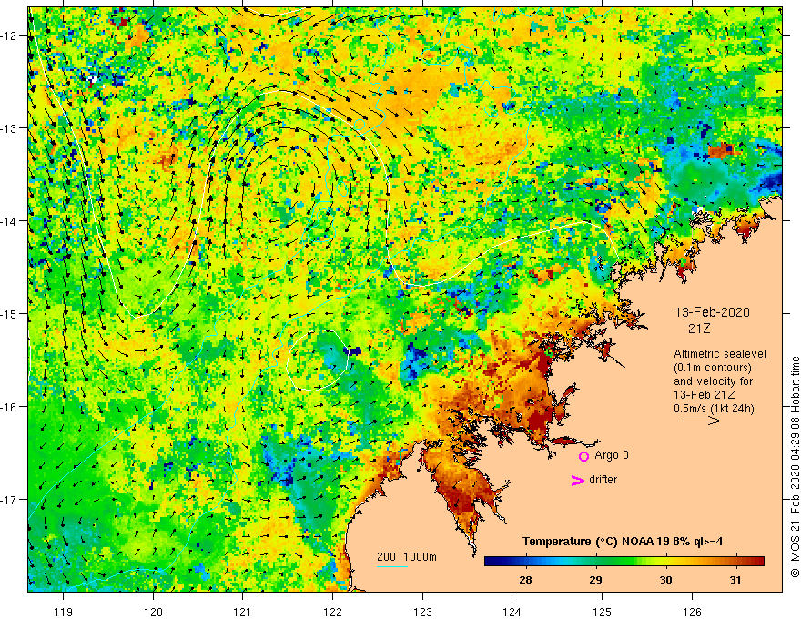Click latitude axis label -17
Screen dimensions: 801x619
(x=9, y=500)
